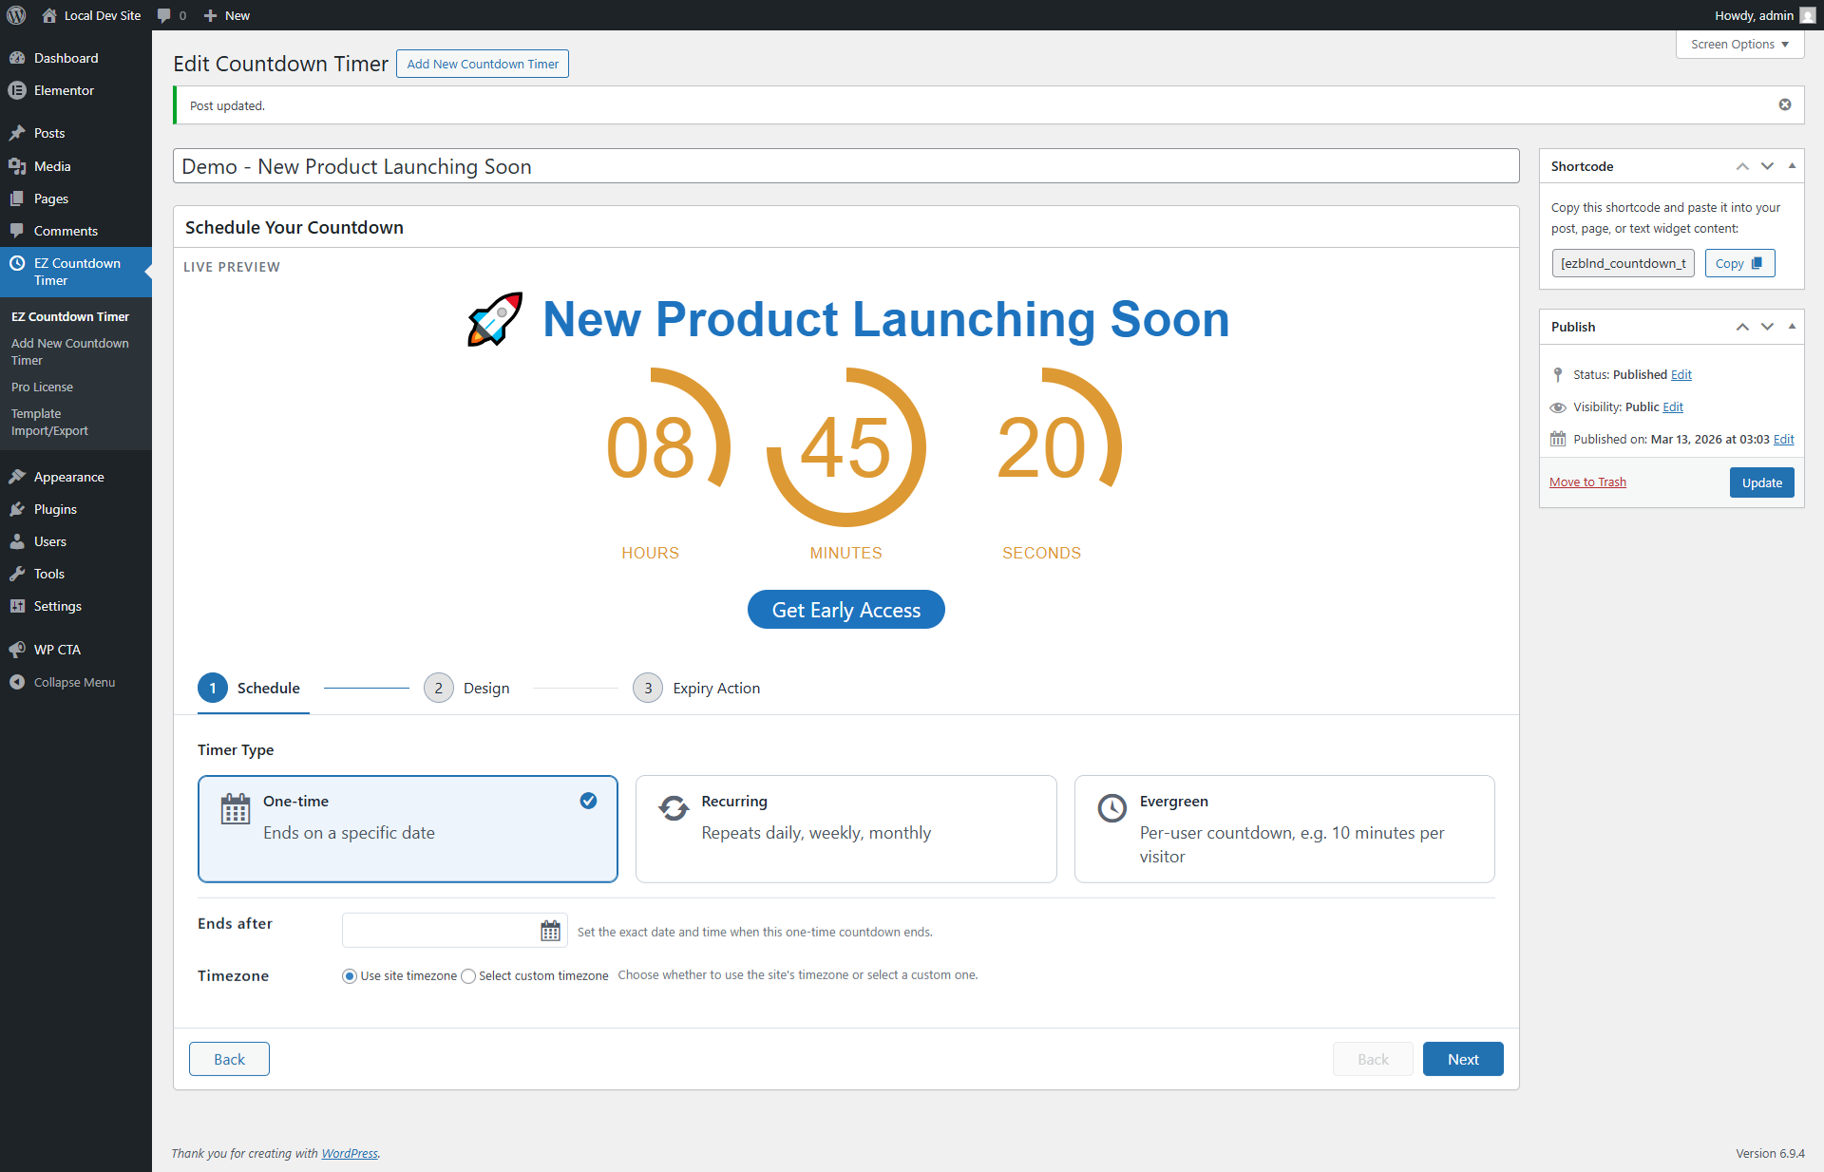The image size is (1824, 1172).
Task: Expand the Screen Options dropdown
Action: [1738, 45]
